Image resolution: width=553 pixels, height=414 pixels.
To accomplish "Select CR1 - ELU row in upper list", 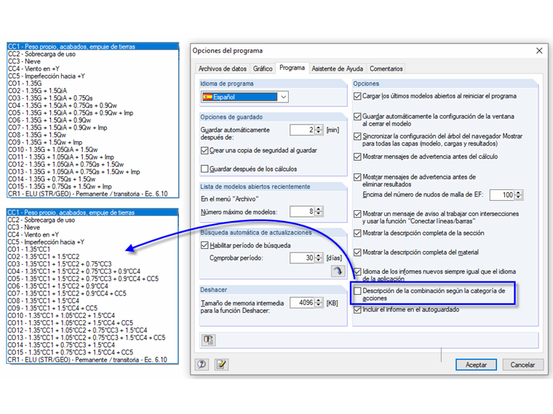I will (92, 194).
